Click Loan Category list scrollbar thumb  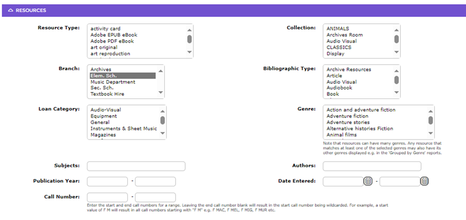click(x=163, y=120)
